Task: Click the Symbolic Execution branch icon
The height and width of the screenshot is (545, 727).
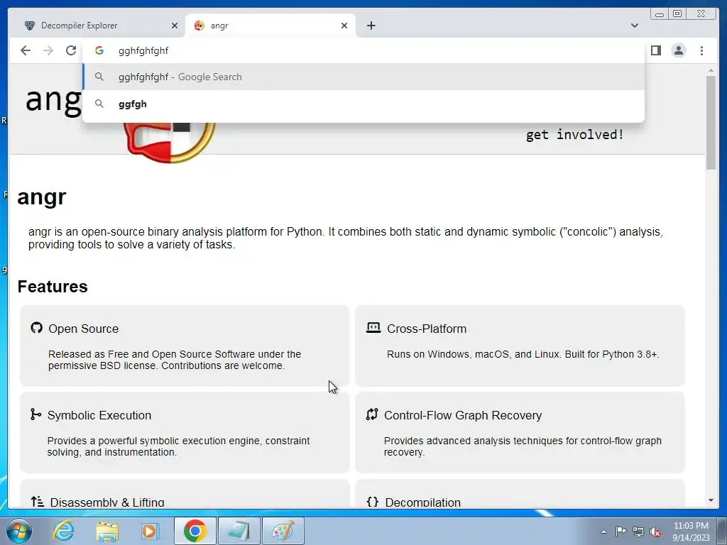Action: (35, 414)
